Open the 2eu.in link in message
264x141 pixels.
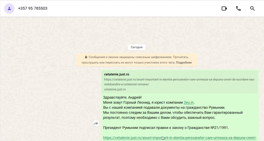pyautogui.click(x=189, y=102)
